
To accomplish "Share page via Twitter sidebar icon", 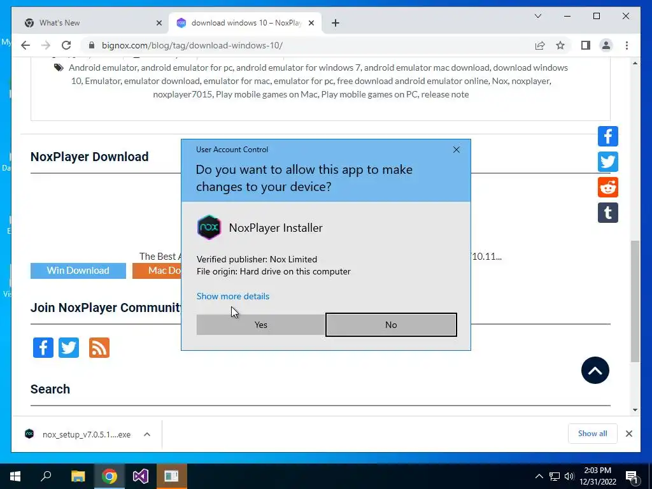I will point(608,162).
